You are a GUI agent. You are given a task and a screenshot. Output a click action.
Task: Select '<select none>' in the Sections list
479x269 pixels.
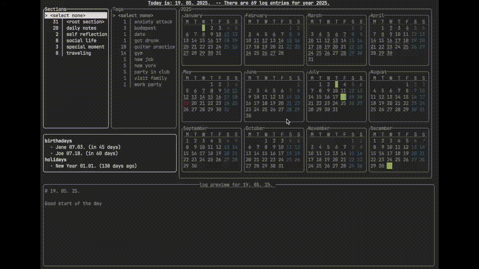[71, 15]
